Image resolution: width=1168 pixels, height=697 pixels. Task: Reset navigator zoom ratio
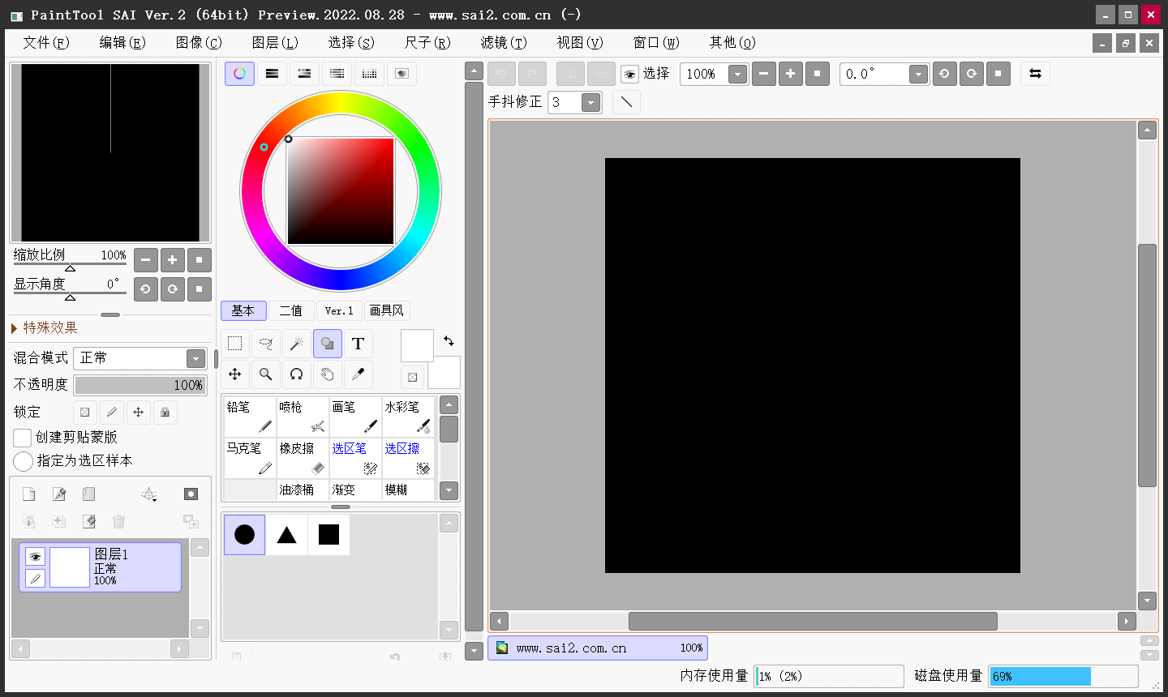click(x=199, y=260)
